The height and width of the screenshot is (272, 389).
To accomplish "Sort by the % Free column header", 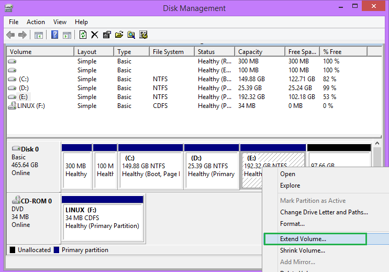I will tap(343, 52).
